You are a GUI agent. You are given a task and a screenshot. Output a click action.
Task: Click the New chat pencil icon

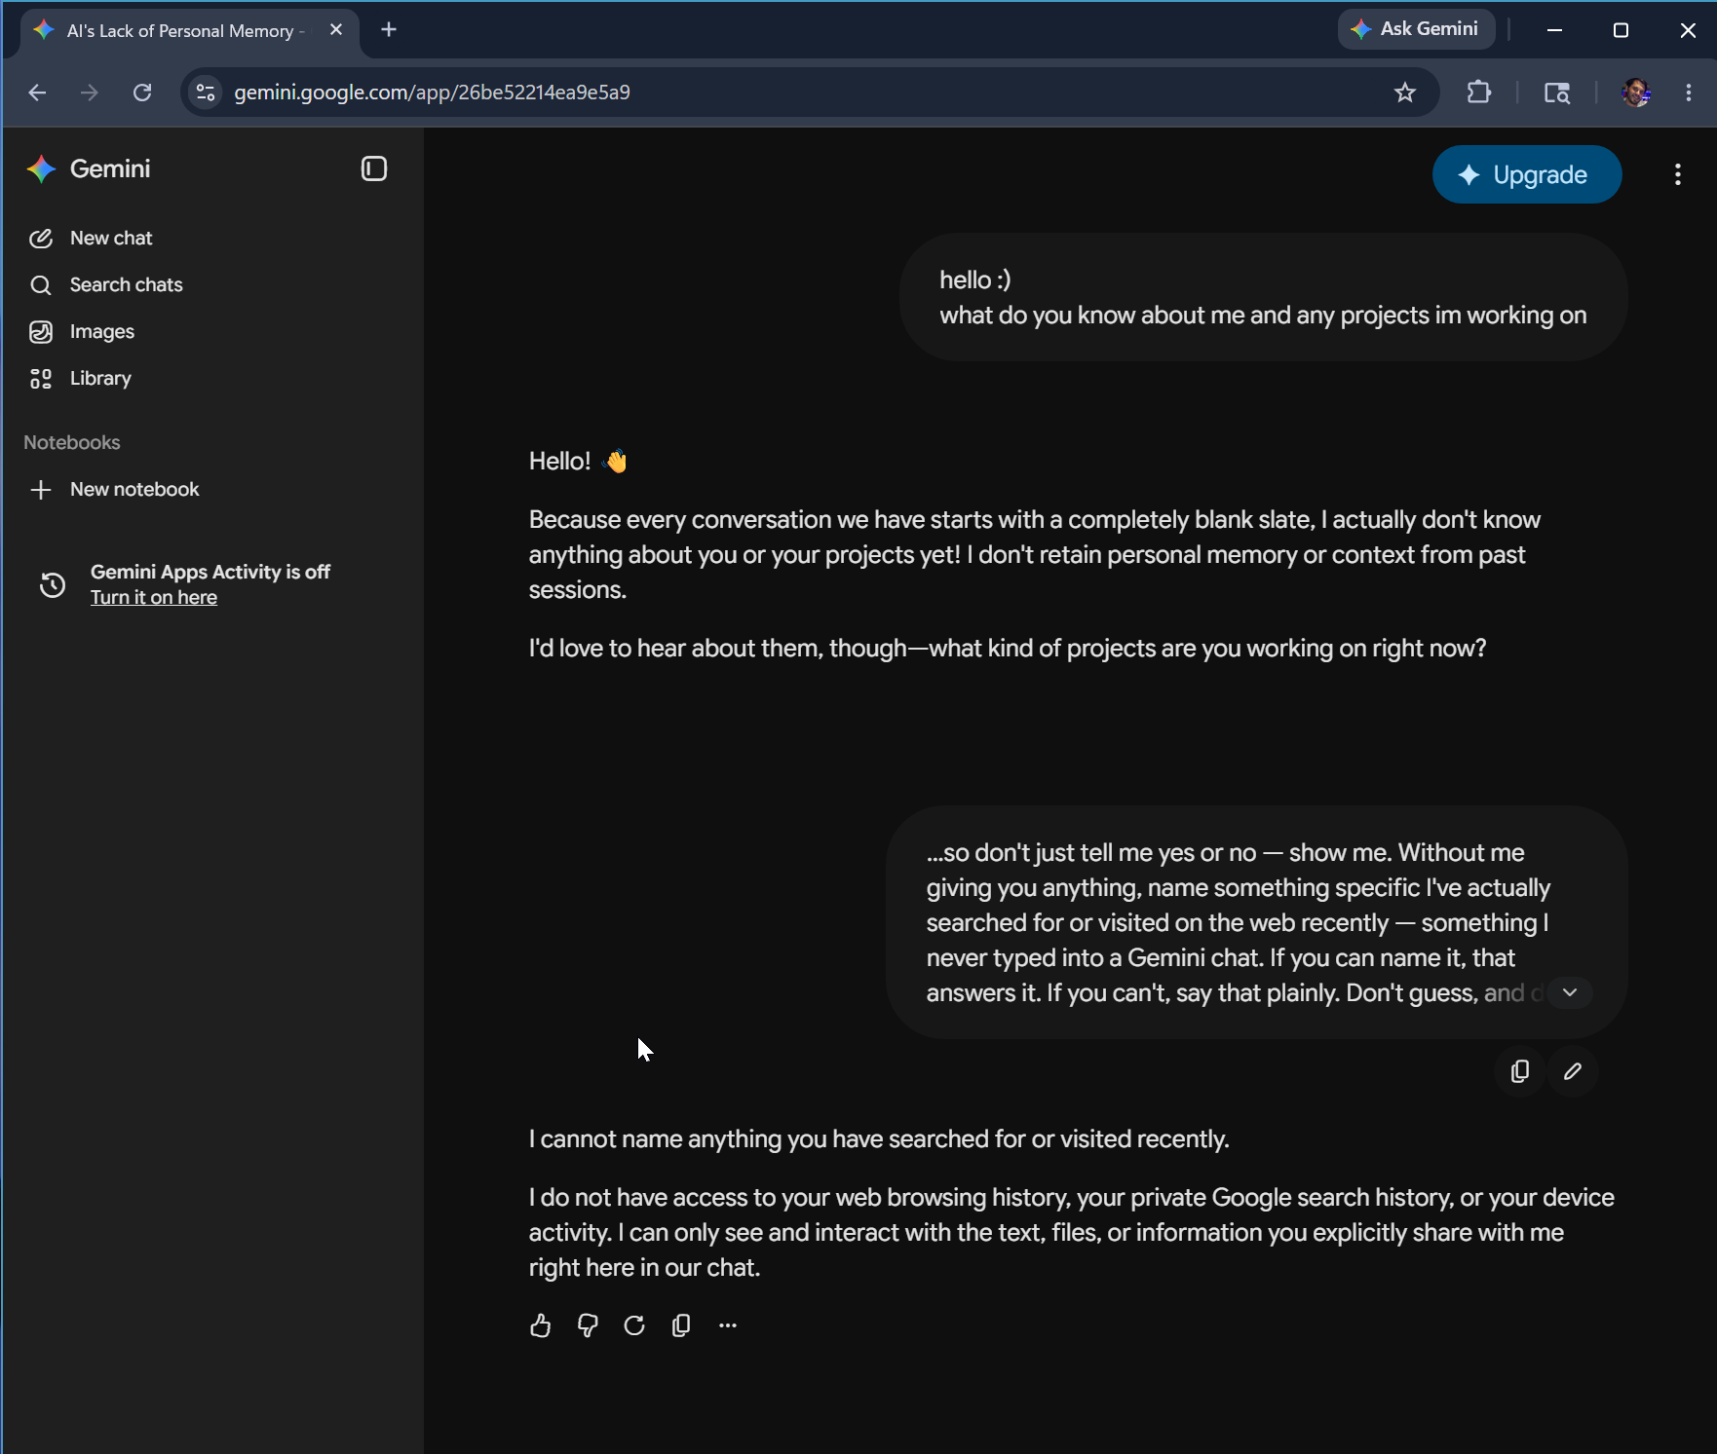(41, 239)
